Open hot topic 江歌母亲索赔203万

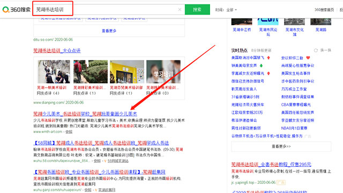[247, 112]
